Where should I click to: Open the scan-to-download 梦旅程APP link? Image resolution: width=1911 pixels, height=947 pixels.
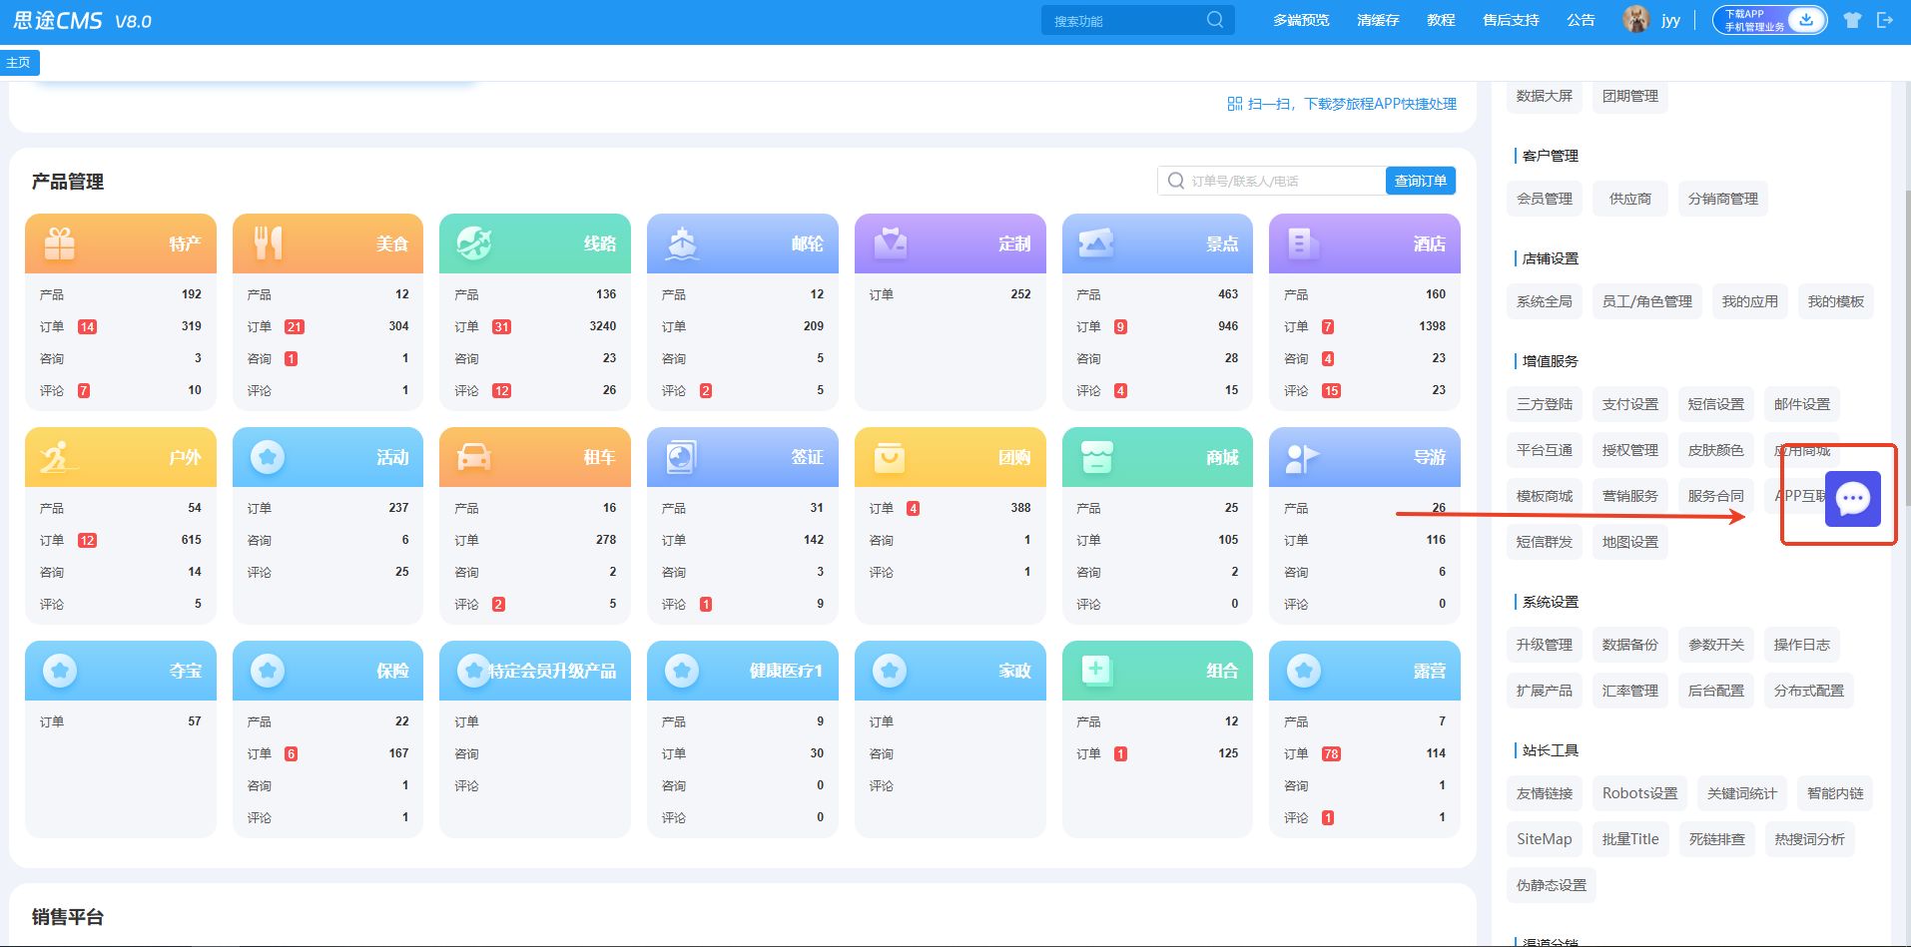pyautogui.click(x=1342, y=104)
